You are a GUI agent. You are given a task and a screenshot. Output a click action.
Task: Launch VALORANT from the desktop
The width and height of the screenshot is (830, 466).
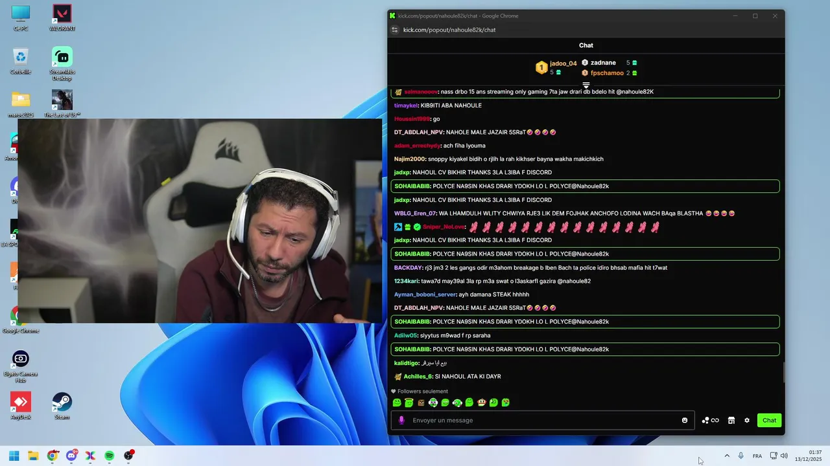click(x=62, y=17)
